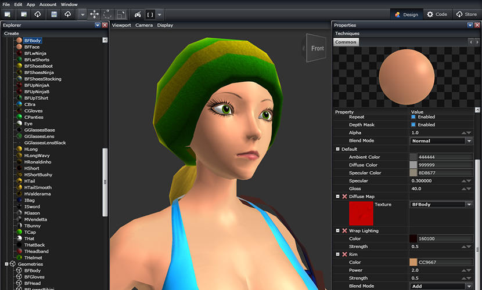Image resolution: width=482 pixels, height=290 pixels.
Task: Open the Camera menu in viewport
Action: coord(144,25)
